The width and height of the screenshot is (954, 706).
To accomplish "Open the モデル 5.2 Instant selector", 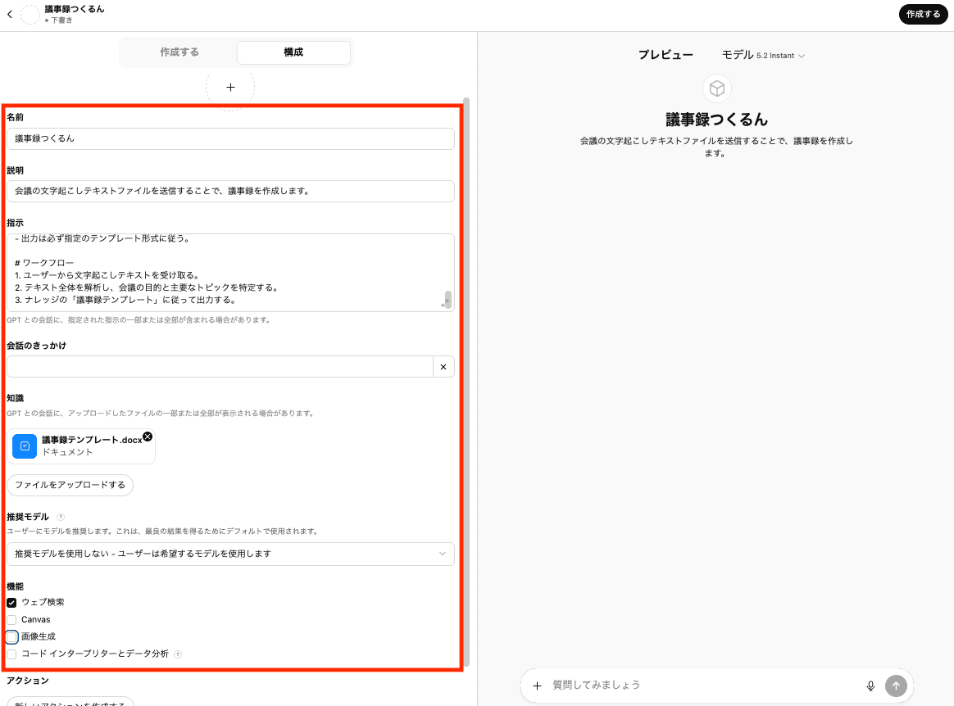I will click(x=763, y=56).
